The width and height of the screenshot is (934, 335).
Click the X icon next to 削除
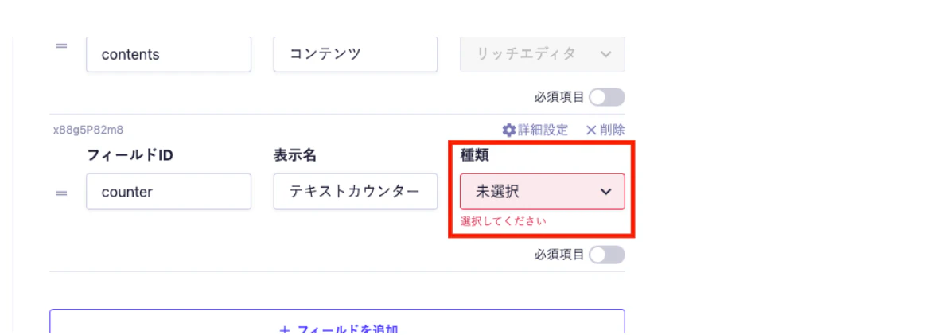pyautogui.click(x=591, y=130)
